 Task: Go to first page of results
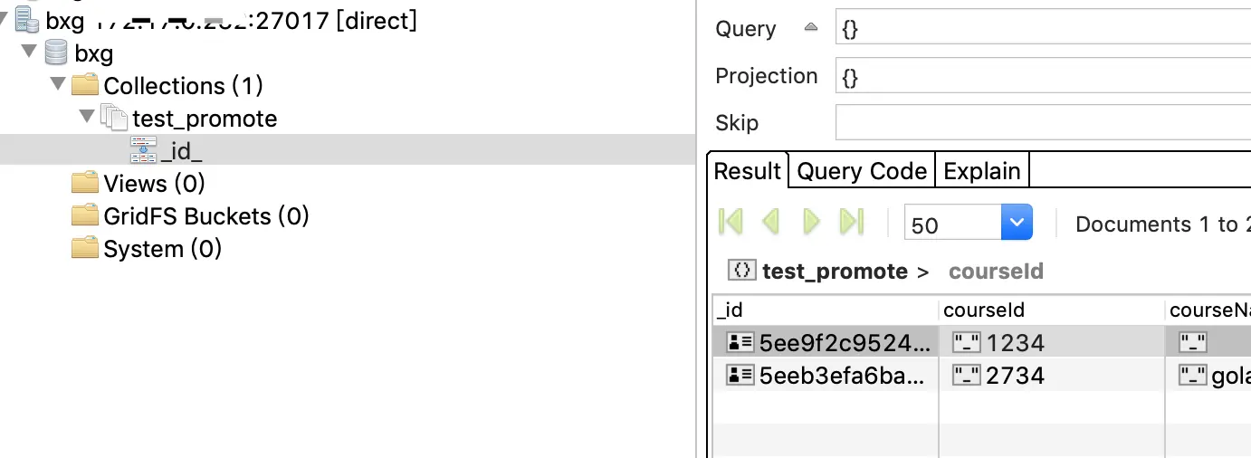click(731, 222)
